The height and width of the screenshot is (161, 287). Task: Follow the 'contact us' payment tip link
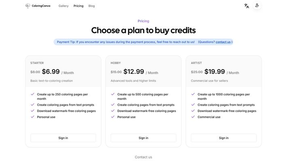[223, 42]
